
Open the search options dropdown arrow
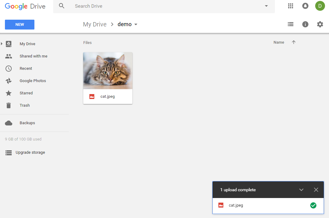point(266,6)
